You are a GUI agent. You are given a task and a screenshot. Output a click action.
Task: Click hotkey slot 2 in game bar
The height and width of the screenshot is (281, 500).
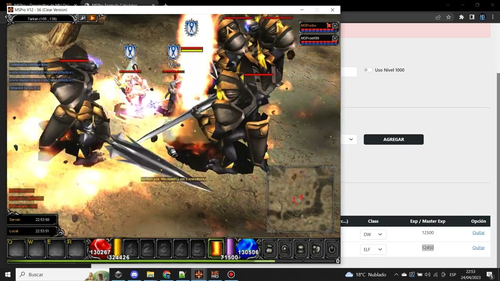[147, 248]
